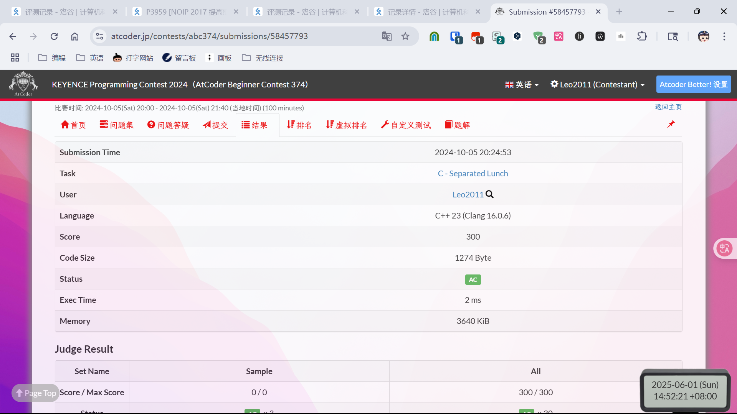Click the date-time clock widget
The width and height of the screenshot is (737, 414).
pyautogui.click(x=685, y=390)
